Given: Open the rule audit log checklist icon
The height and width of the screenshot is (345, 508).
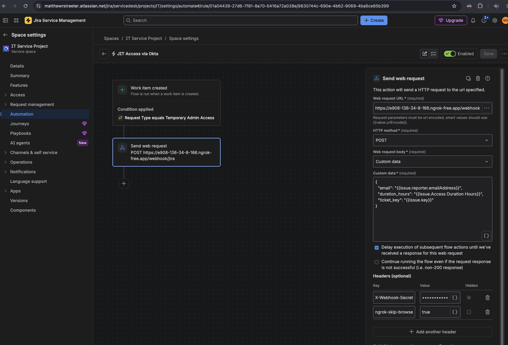Looking at the screenshot, I should pyautogui.click(x=434, y=54).
